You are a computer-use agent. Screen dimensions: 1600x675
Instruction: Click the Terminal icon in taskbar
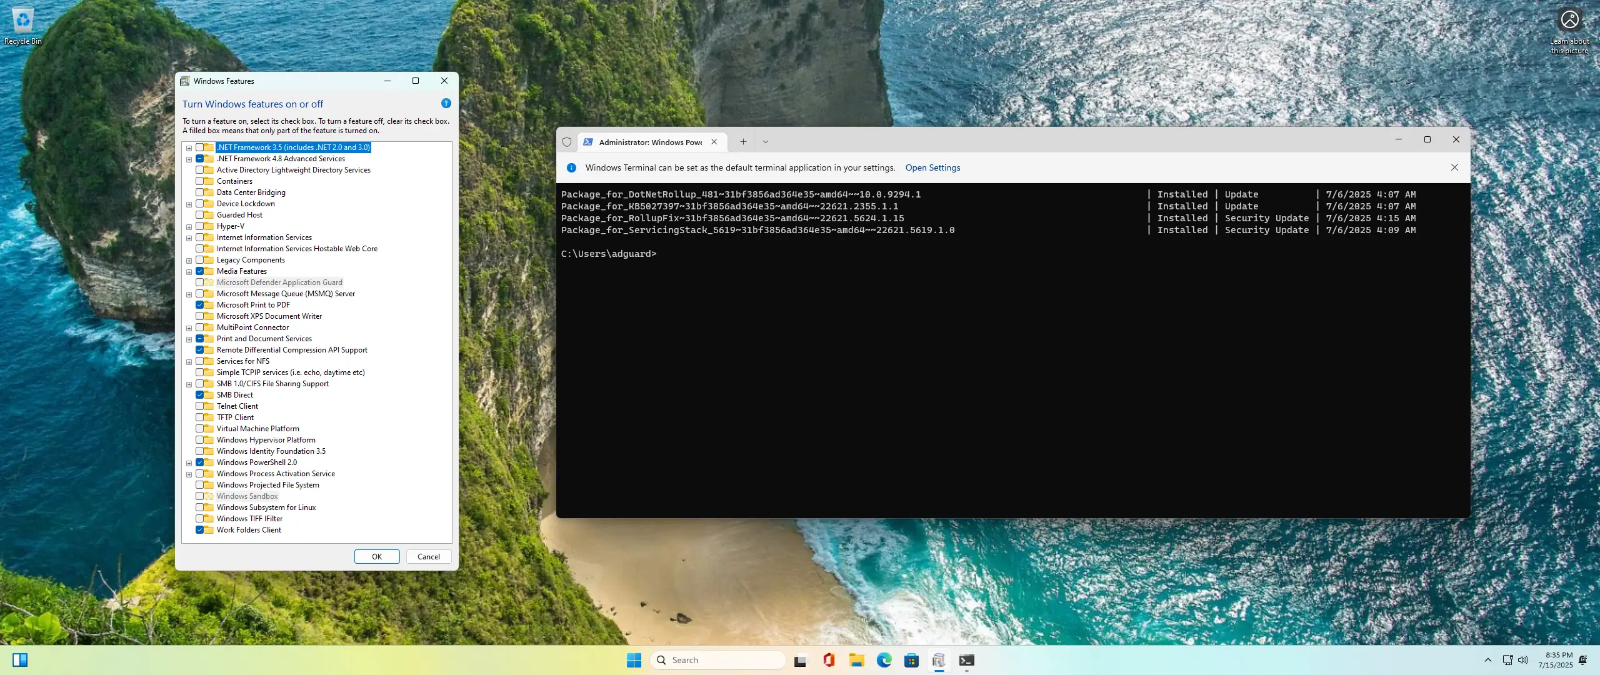pyautogui.click(x=966, y=660)
